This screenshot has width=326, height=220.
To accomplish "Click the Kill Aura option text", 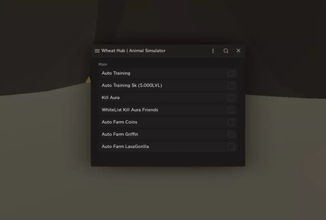I will pos(111,98).
